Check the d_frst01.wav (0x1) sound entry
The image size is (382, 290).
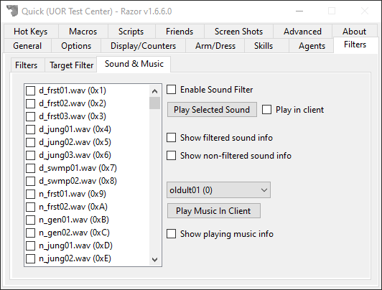point(30,90)
